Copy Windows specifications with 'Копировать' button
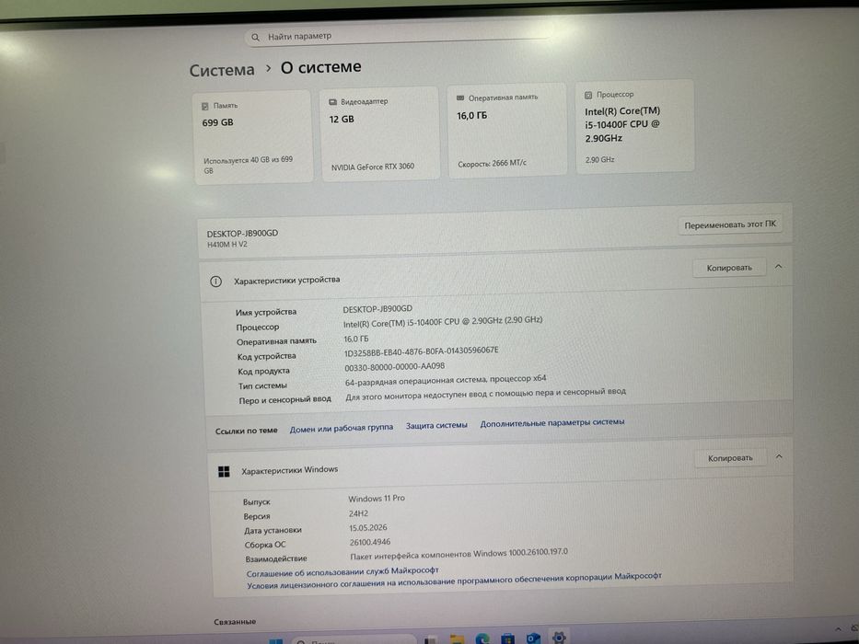This screenshot has width=859, height=644. coord(730,458)
